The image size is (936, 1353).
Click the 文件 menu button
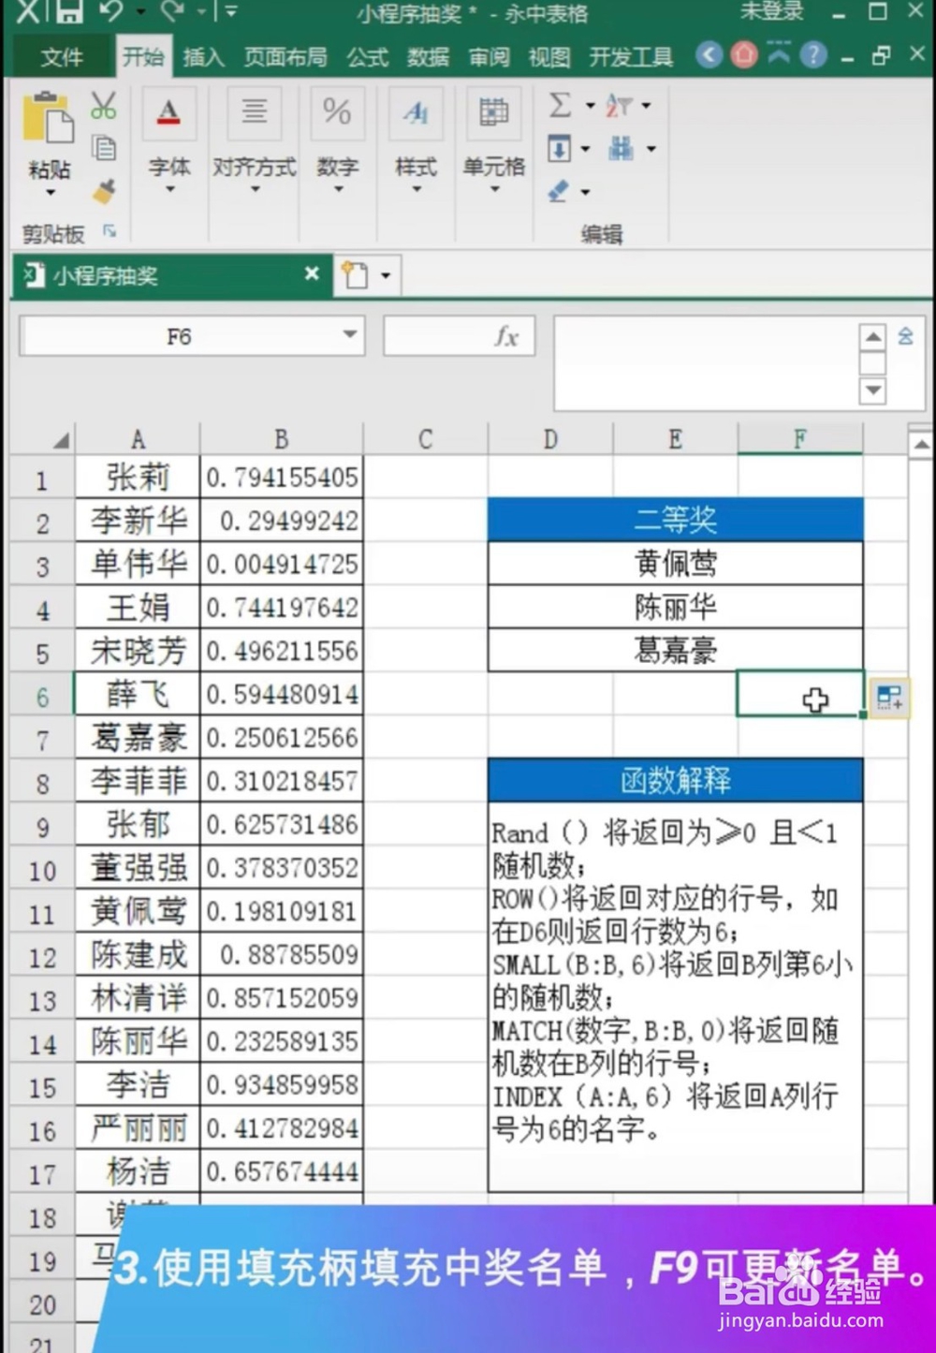pyautogui.click(x=62, y=56)
